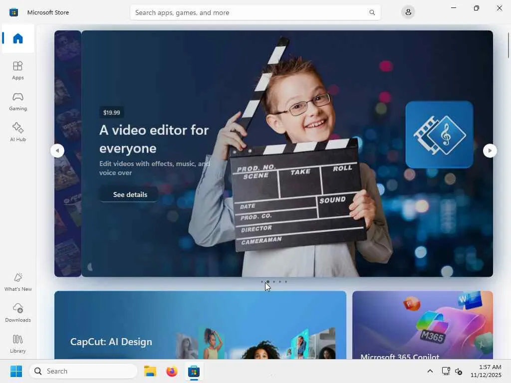The width and height of the screenshot is (511, 383).
Task: Restore down the Microsoft Store window
Action: click(x=477, y=8)
